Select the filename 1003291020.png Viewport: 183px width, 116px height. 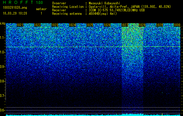pyautogui.click(x=15, y=8)
